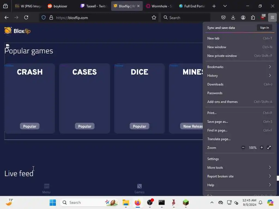Open the list all tabs dropdown

tap(225, 6)
